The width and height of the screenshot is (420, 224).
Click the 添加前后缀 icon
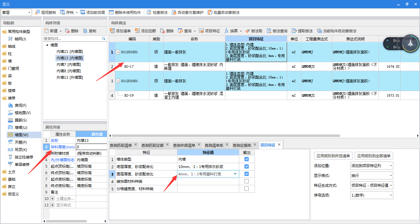tap(83, 12)
